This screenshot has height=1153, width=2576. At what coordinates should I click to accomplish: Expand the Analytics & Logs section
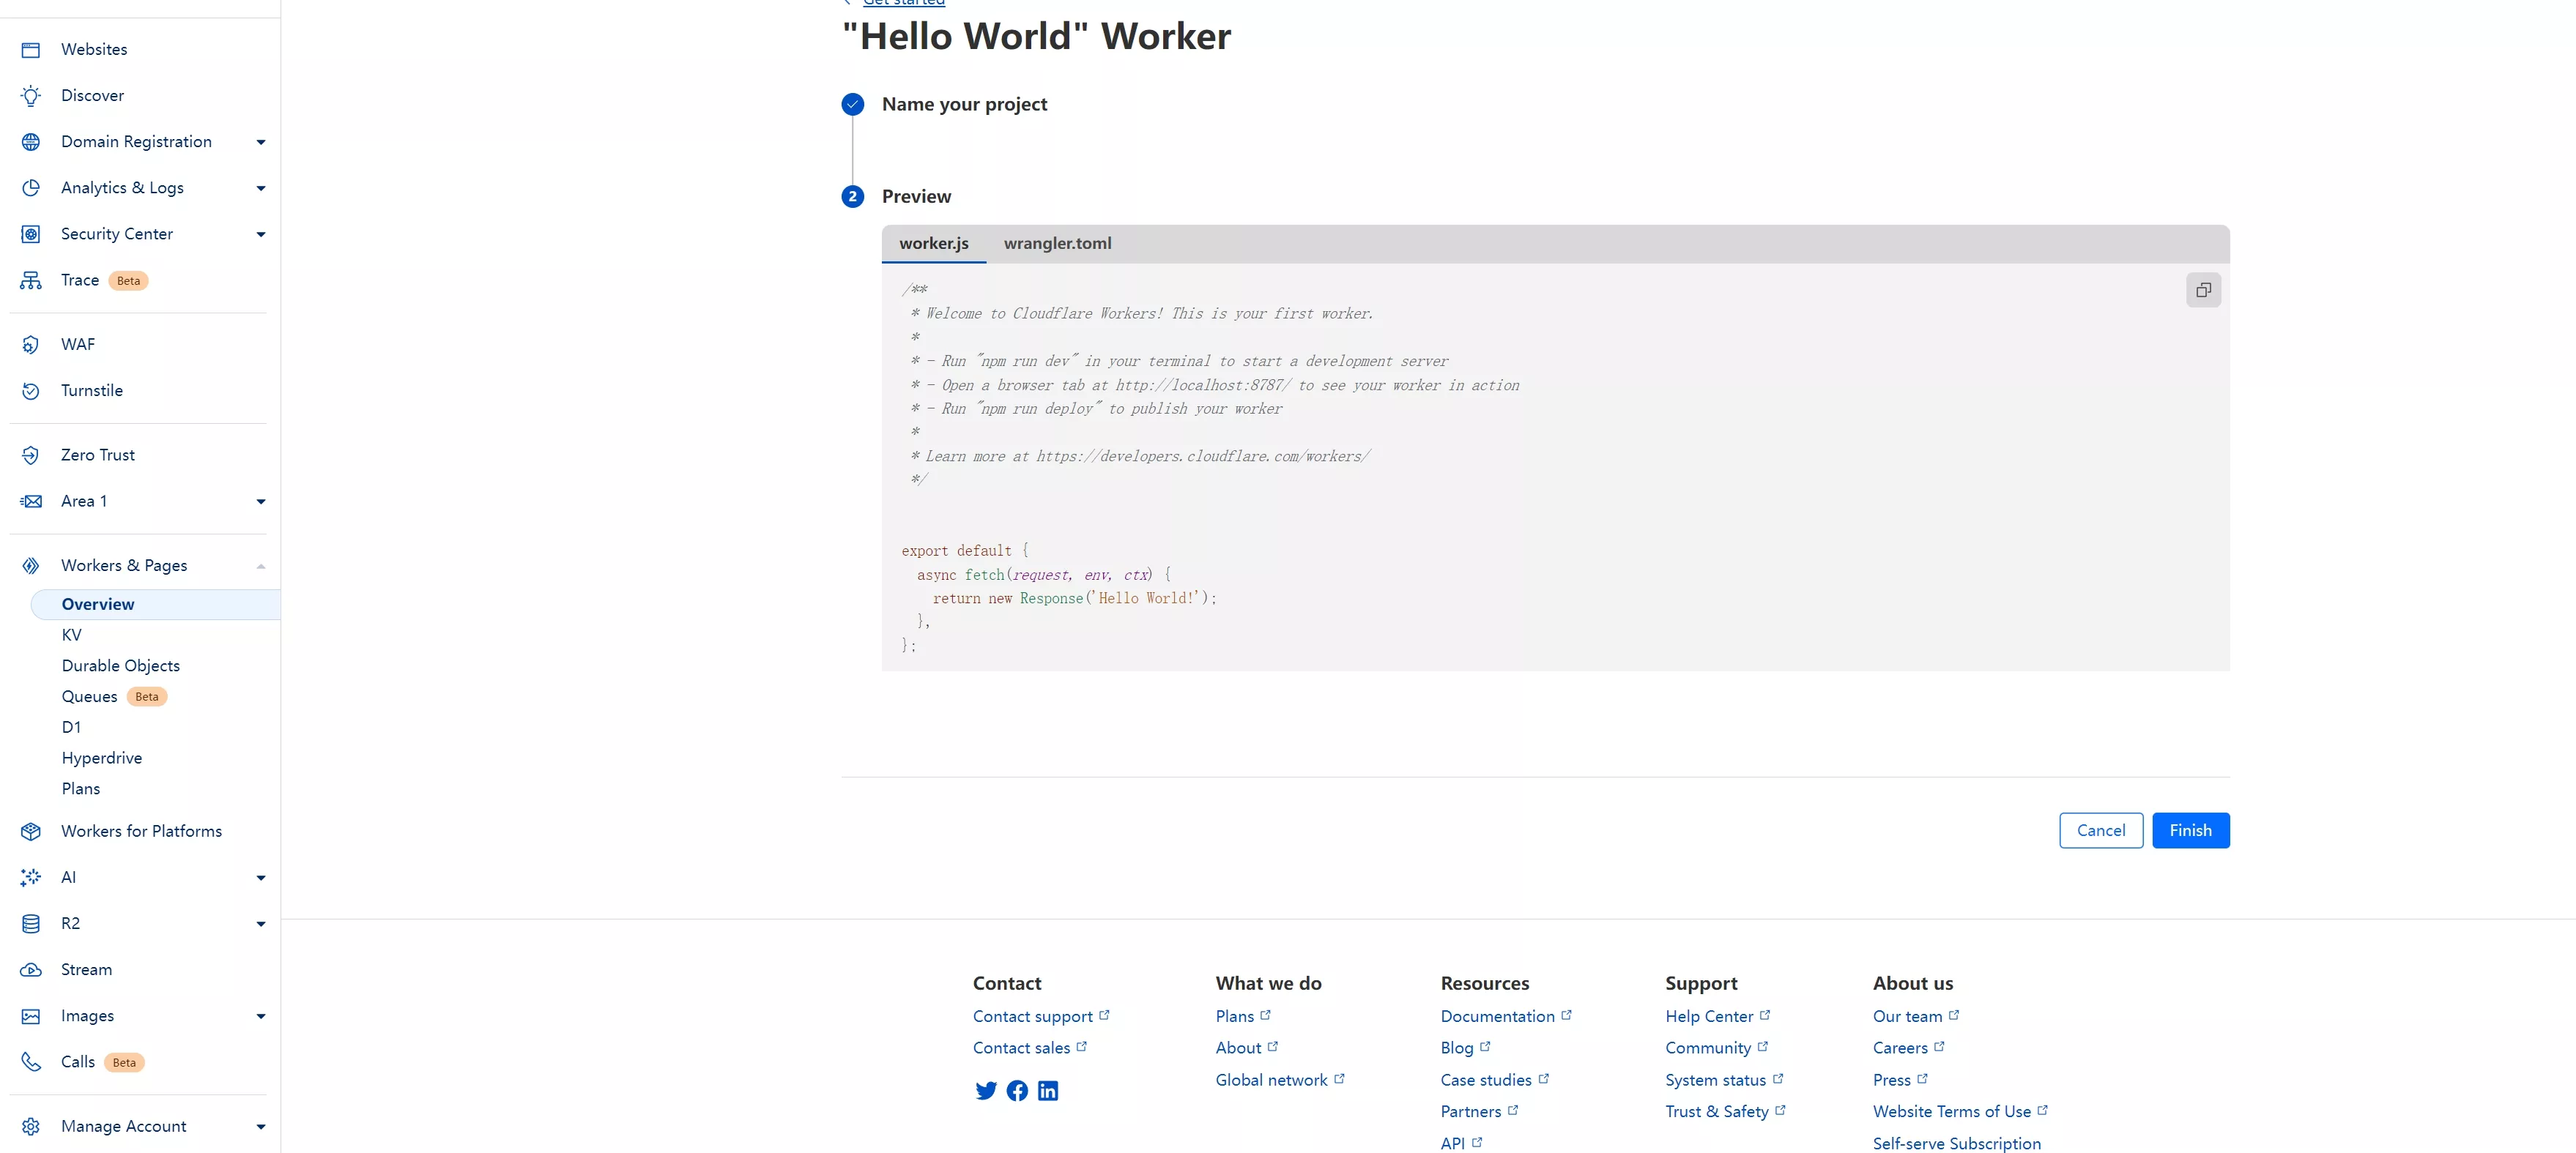(x=260, y=188)
